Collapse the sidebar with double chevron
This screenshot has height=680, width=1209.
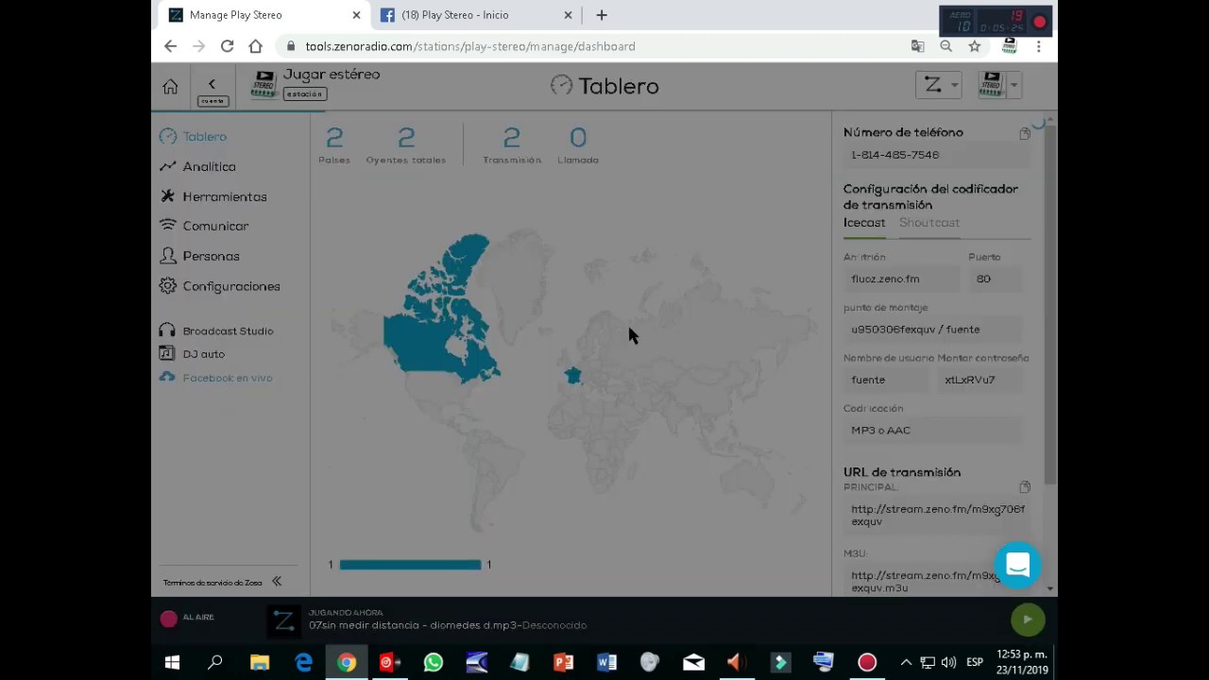[277, 581]
